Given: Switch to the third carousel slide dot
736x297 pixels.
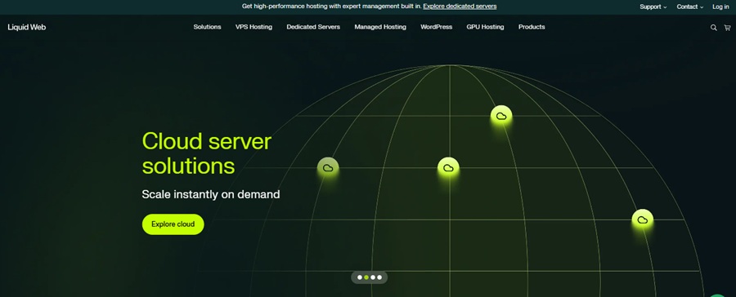Looking at the screenshot, I should click(373, 277).
